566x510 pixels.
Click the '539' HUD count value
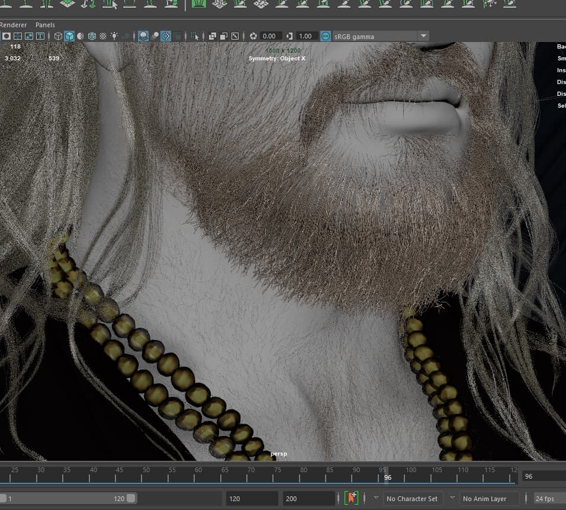pyautogui.click(x=54, y=59)
